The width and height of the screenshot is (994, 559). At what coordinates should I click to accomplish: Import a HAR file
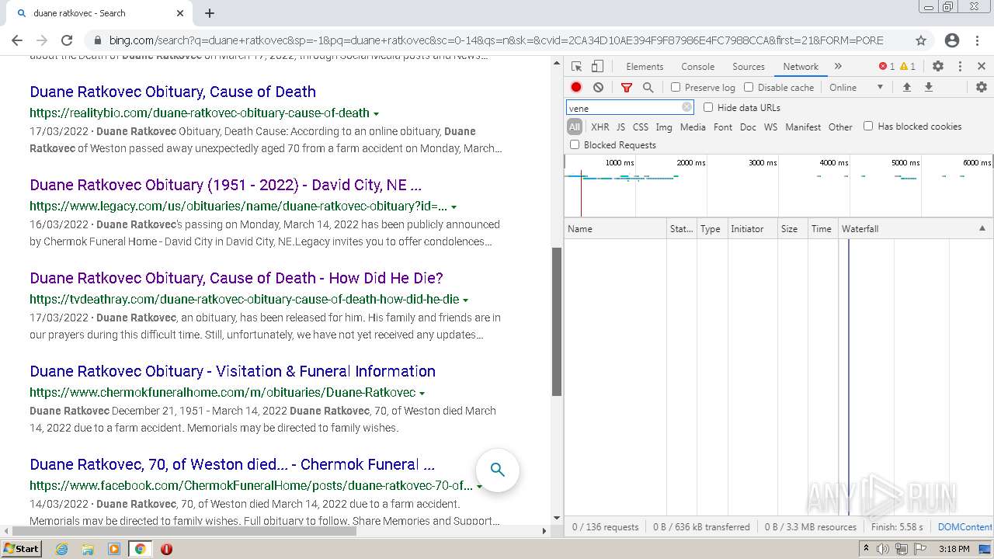[906, 88]
